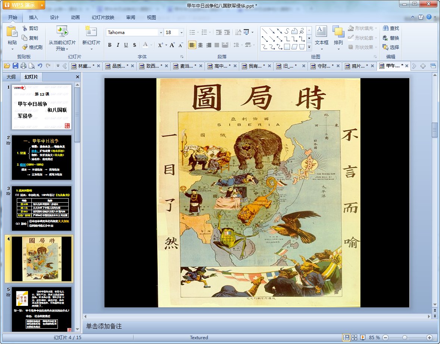Expand the Paste options arrow
440x344 pixels.
(12, 49)
